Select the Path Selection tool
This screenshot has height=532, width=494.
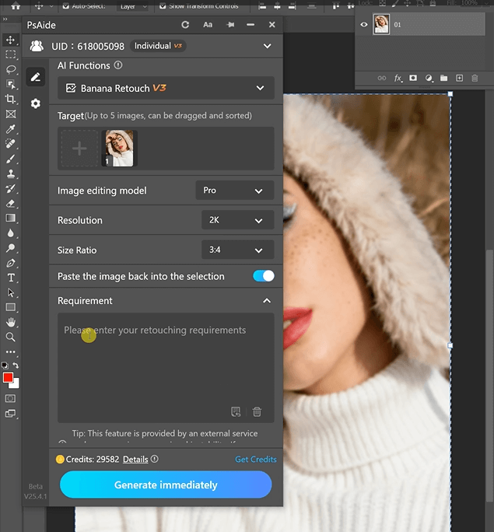click(11, 292)
